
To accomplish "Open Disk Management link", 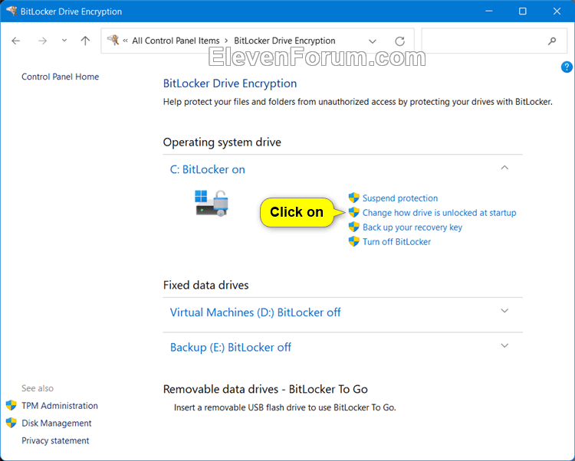I will click(x=57, y=423).
